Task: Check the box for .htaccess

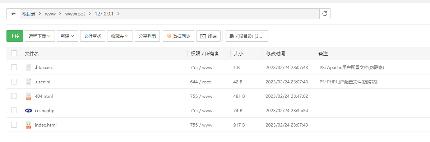Action: (x=14, y=67)
